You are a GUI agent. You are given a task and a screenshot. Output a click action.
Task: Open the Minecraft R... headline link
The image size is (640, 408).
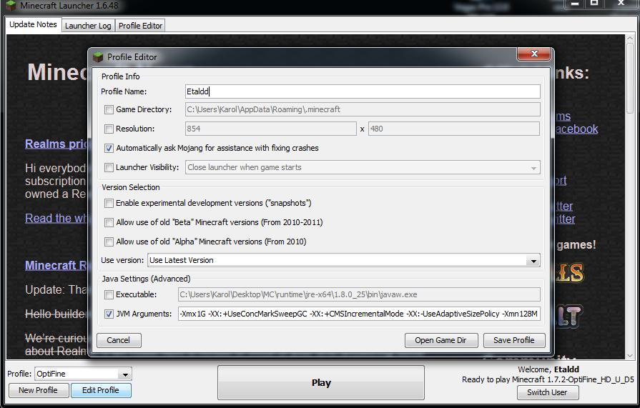click(x=56, y=266)
